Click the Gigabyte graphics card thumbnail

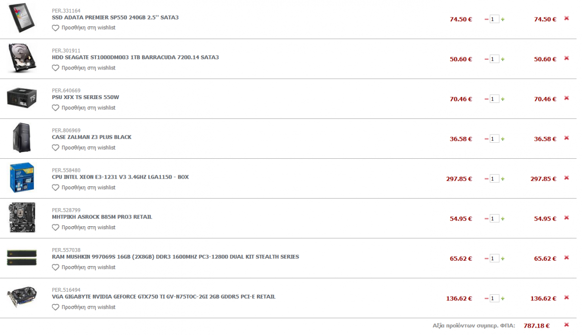[22, 297]
